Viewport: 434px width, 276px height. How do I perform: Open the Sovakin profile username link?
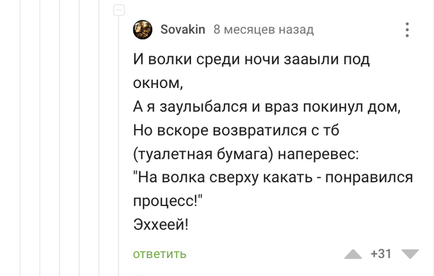coord(182,30)
